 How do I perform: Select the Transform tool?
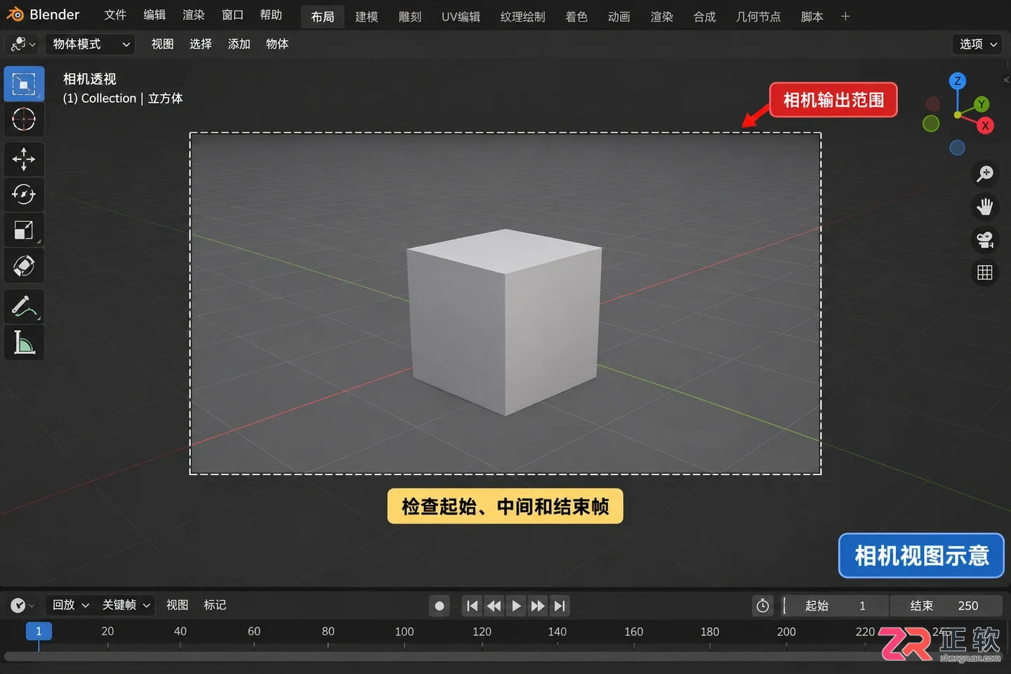[x=24, y=265]
